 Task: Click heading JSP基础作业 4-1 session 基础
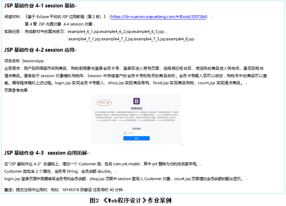(x=39, y=6)
